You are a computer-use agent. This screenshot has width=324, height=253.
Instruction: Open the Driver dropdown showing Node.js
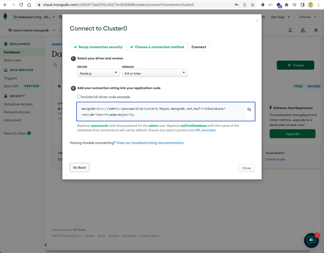tap(99, 73)
